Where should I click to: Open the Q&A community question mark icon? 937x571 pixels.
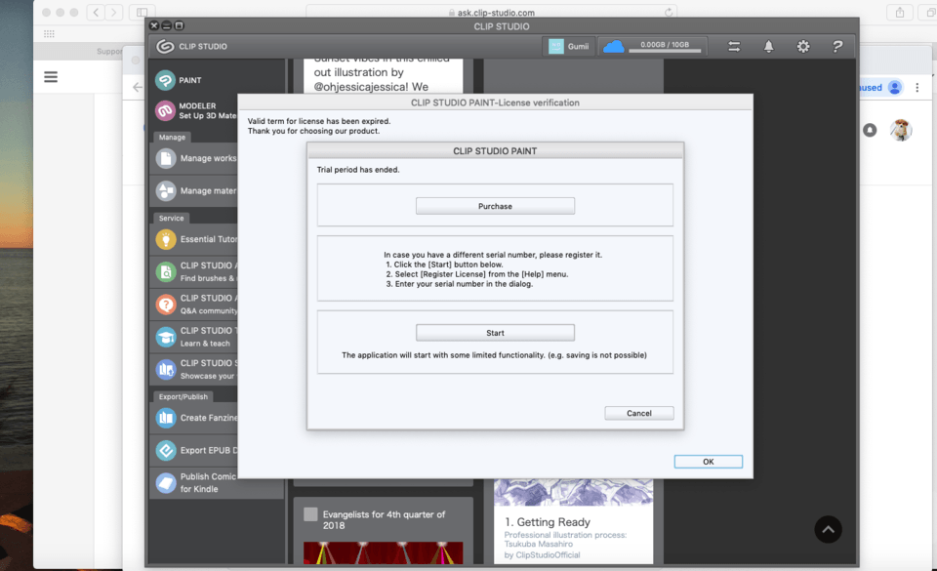click(x=166, y=305)
